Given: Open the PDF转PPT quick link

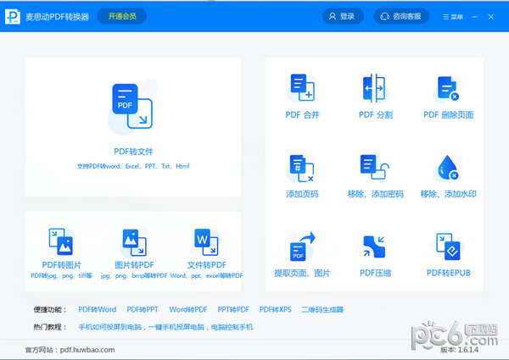Looking at the screenshot, I should (143, 309).
